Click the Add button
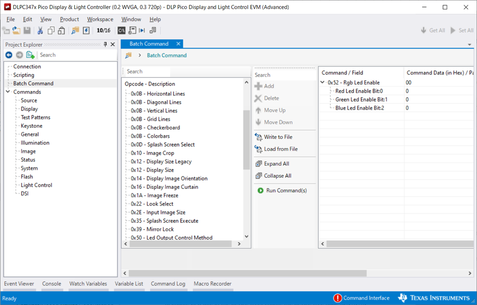The height and width of the screenshot is (305, 477). coord(265,86)
